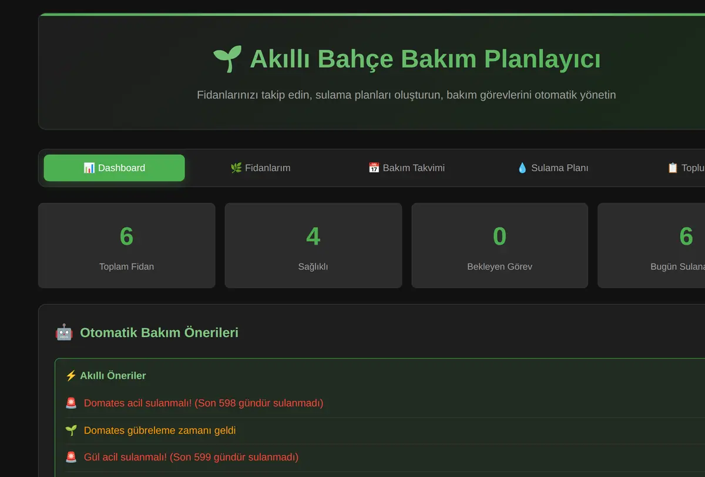Click the siren icon beside Gül acil sulanmalı
Image resolution: width=705 pixels, height=477 pixels.
[x=71, y=457]
